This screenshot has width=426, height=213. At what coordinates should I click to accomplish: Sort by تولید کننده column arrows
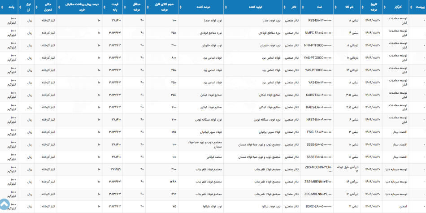(226, 7)
